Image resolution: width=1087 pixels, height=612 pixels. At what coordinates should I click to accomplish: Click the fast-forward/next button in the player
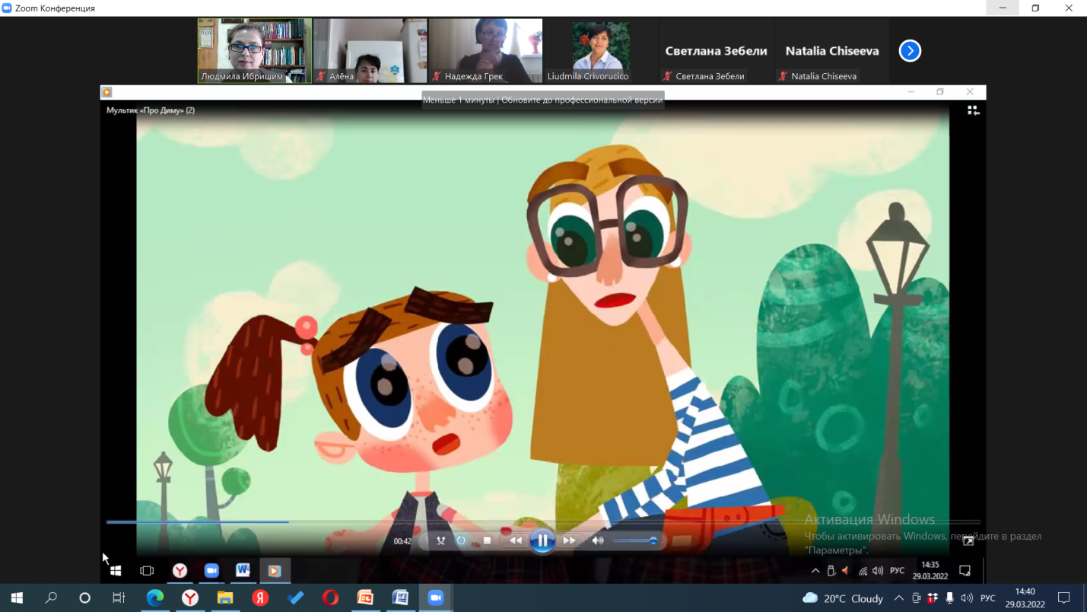tap(569, 540)
